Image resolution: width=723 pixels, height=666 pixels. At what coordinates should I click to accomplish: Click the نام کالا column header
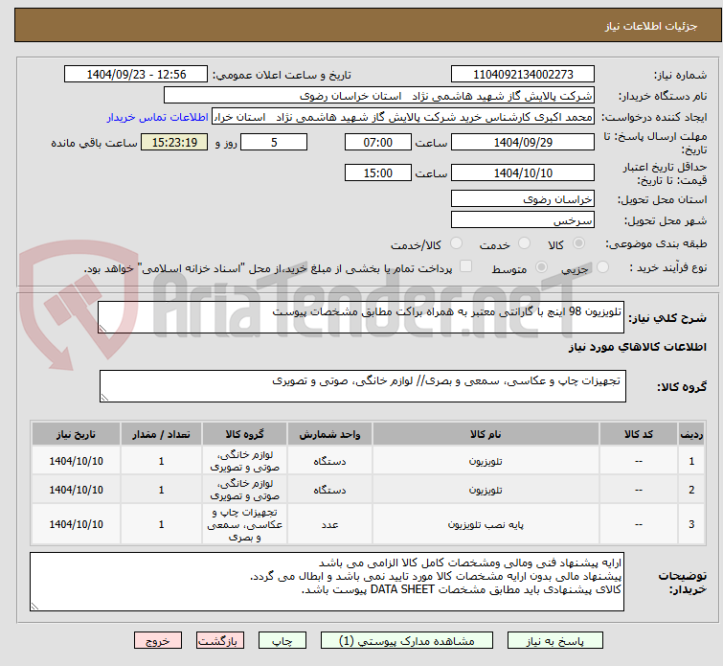486,434
